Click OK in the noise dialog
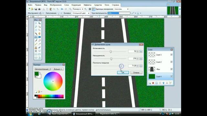This screenshot has width=207, height=116. 123,72
